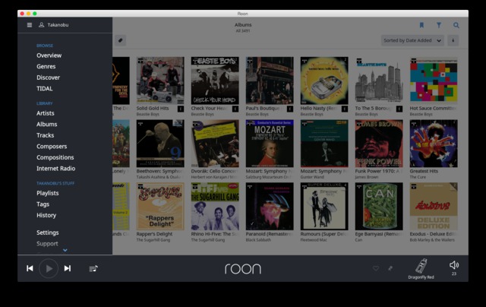Favorite the track with the heart icon
Screen dimensions: 486x307
coord(376,268)
